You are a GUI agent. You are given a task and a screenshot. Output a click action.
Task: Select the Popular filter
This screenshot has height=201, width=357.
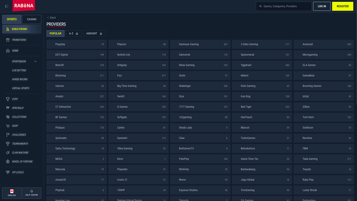point(55,33)
